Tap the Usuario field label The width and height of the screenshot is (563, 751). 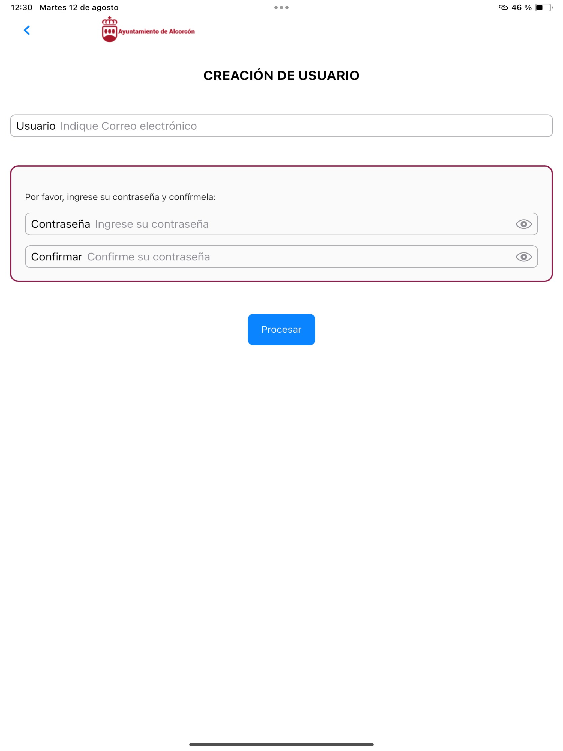36,126
